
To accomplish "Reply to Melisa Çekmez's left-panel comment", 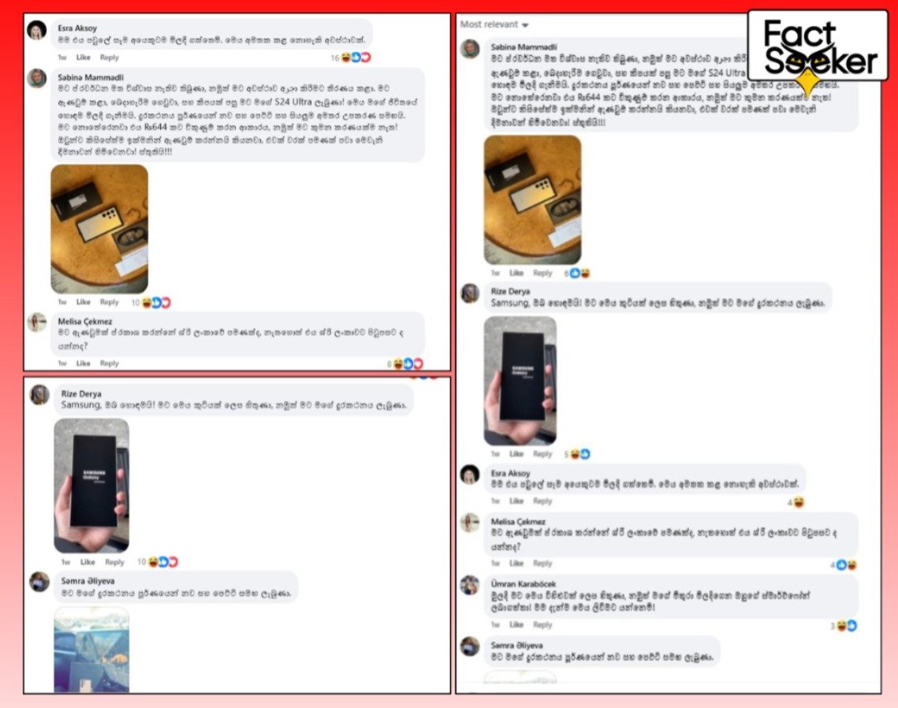I will 110,363.
